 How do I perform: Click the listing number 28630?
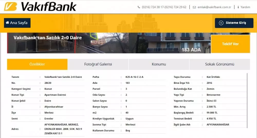tap(48, 83)
